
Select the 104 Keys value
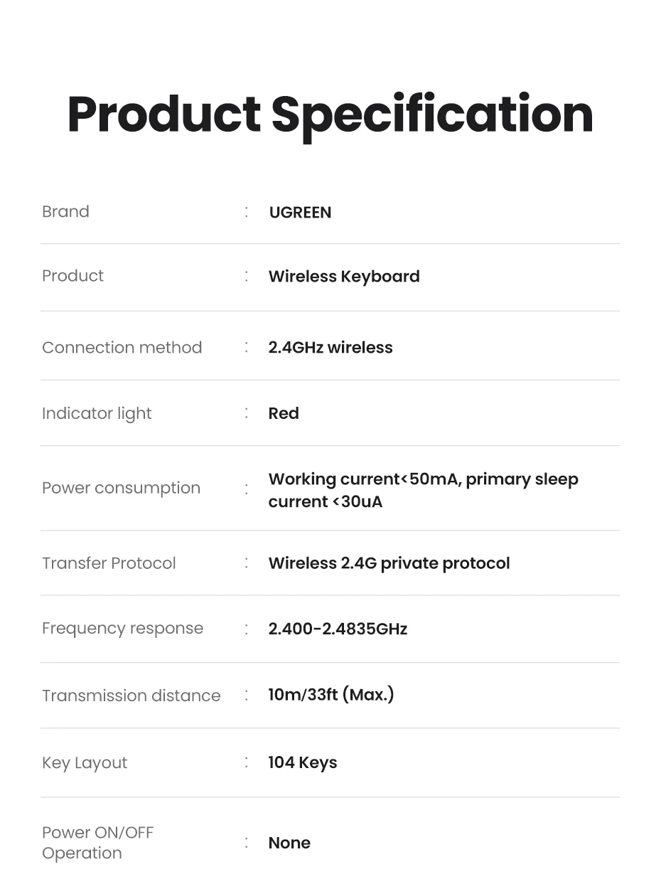(303, 763)
